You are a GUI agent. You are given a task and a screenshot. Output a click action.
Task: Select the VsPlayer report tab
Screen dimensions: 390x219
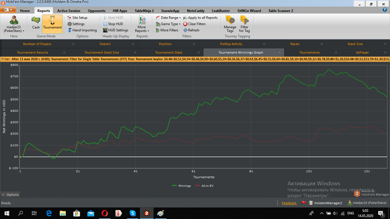tap(362, 53)
